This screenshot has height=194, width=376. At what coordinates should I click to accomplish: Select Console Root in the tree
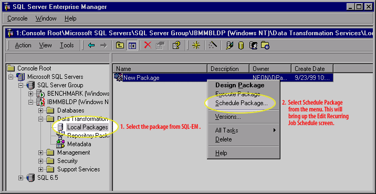[34, 68]
